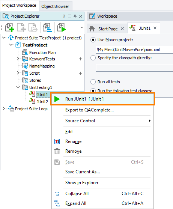The height and width of the screenshot is (209, 173).
Task: Choose Show in Explorer menu item
Action: [102, 183]
